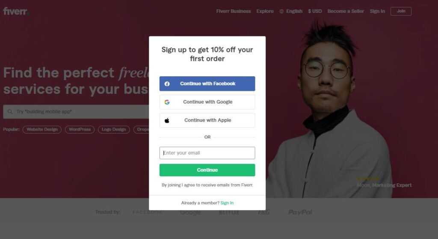Click the Apple logo icon
Image resolution: width=438 pixels, height=239 pixels.
[x=167, y=120]
